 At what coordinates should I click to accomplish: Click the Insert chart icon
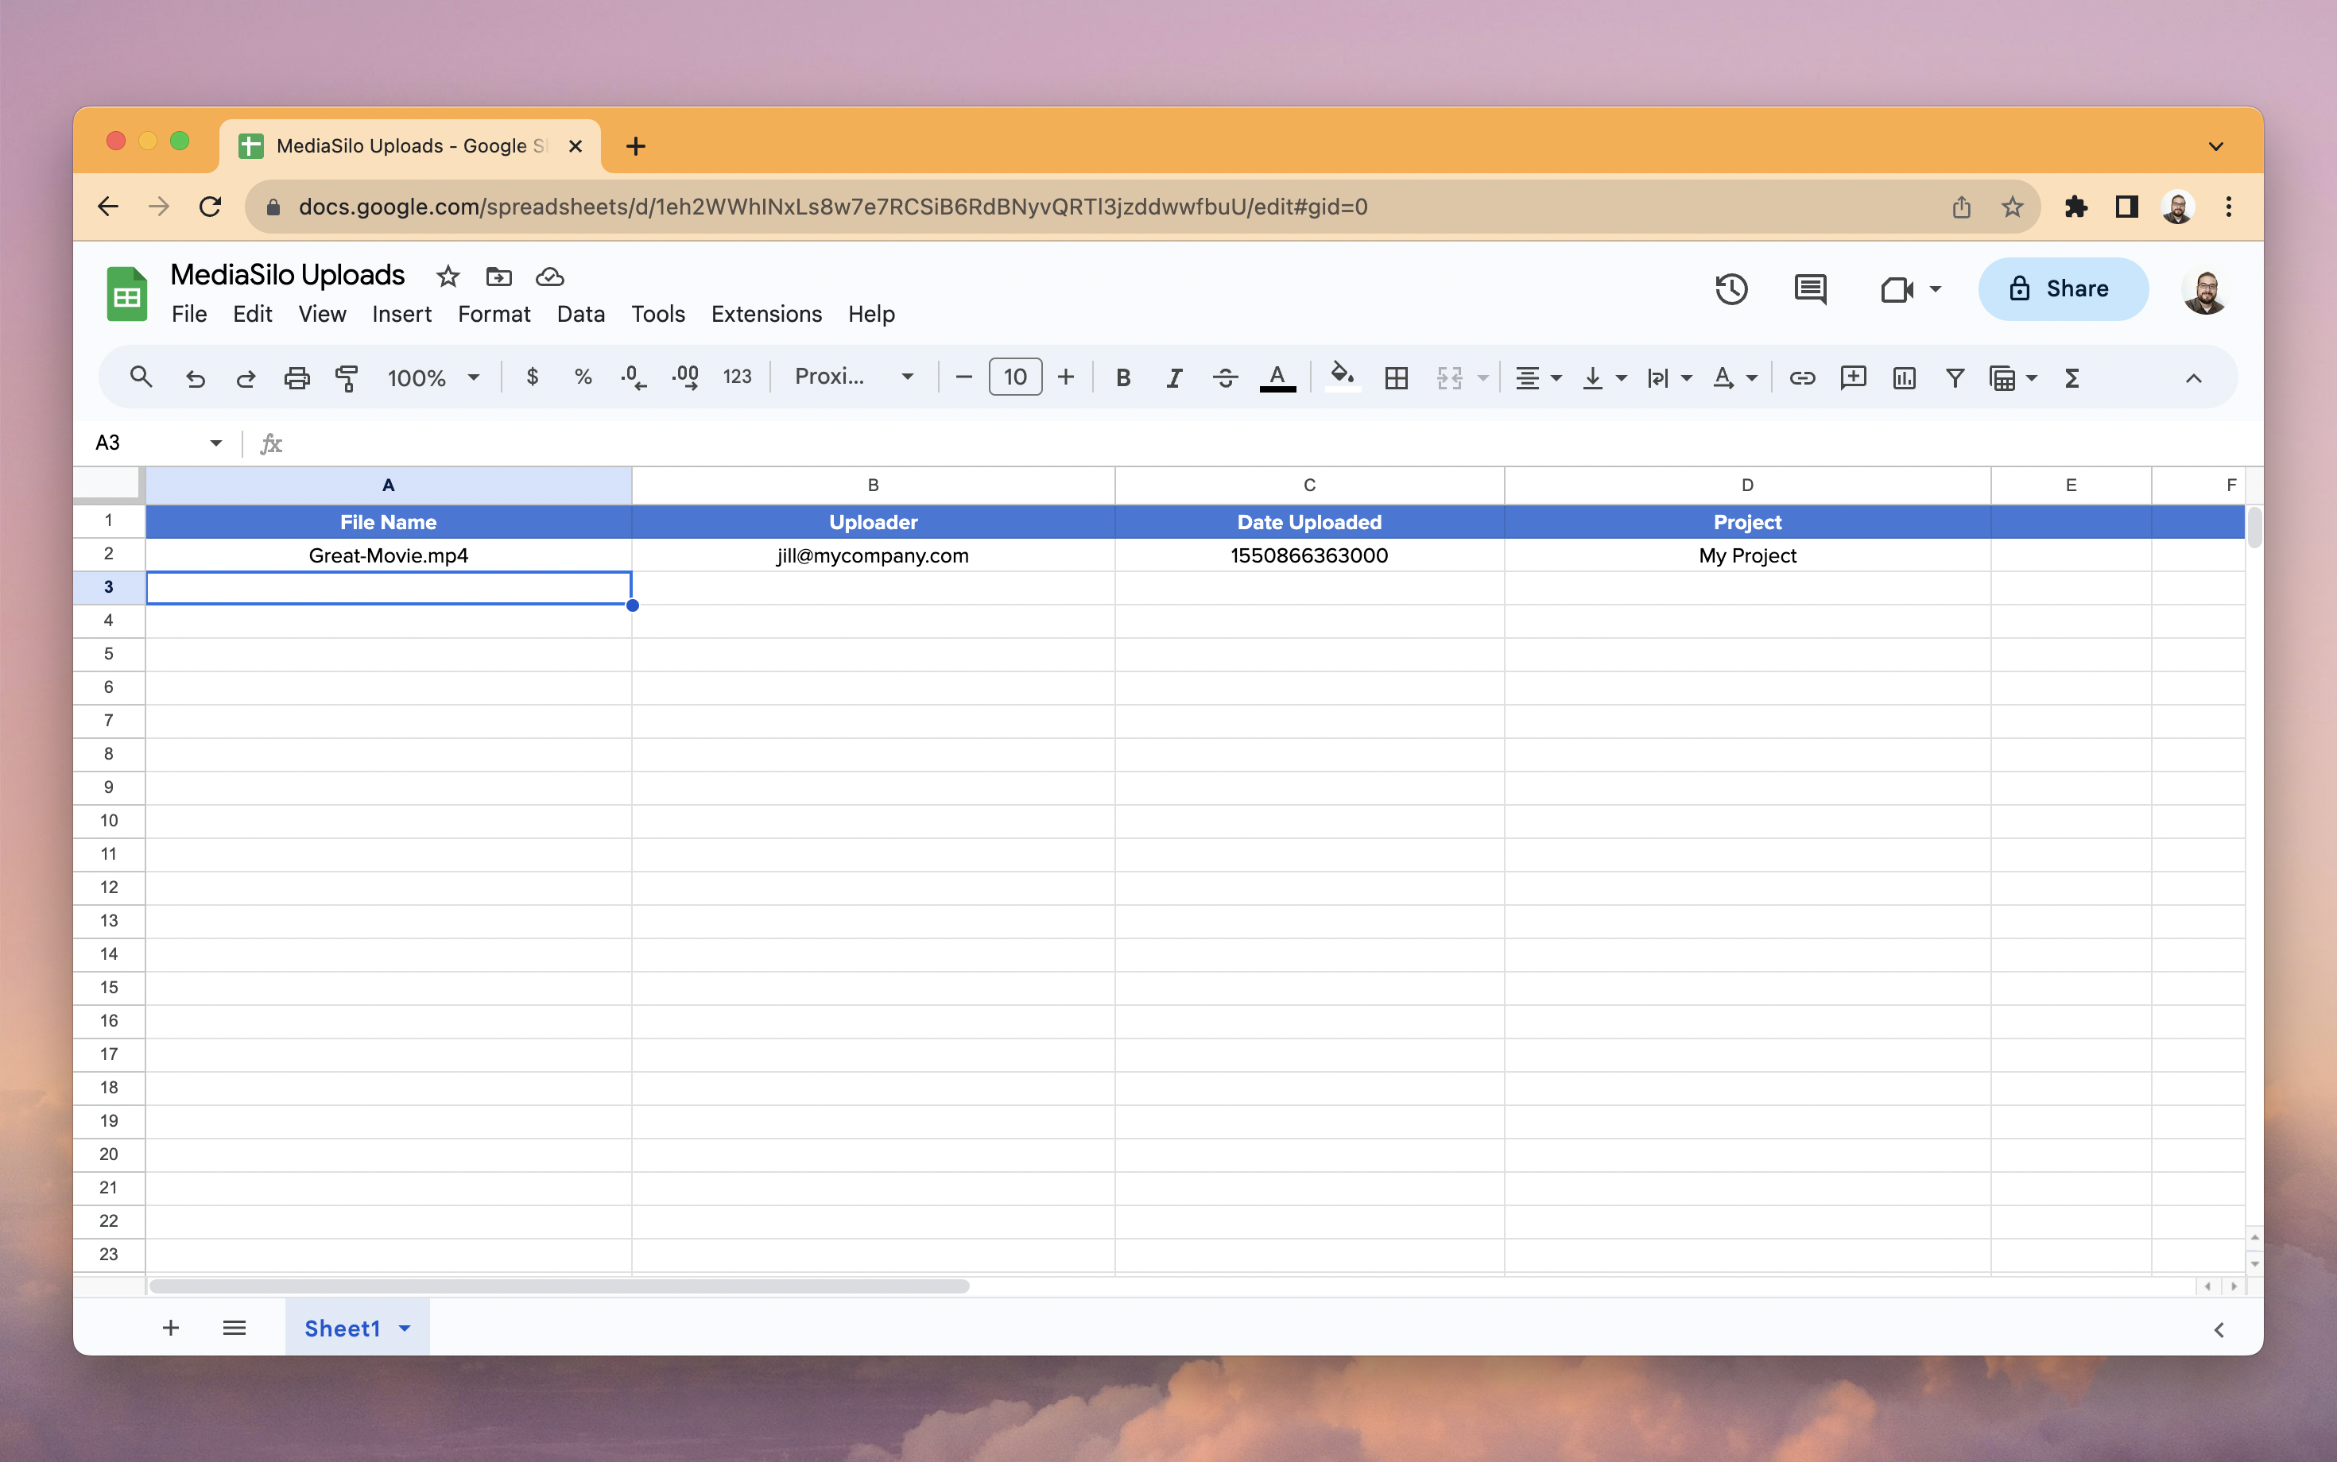coord(1904,378)
